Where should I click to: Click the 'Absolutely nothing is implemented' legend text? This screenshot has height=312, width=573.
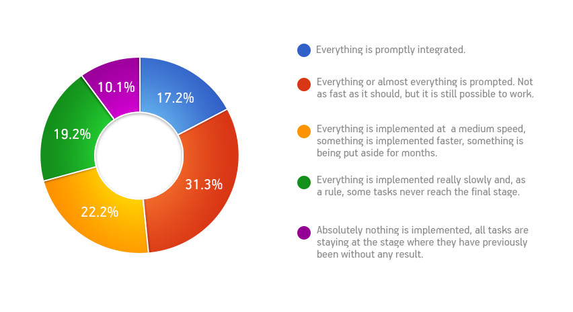point(394,230)
